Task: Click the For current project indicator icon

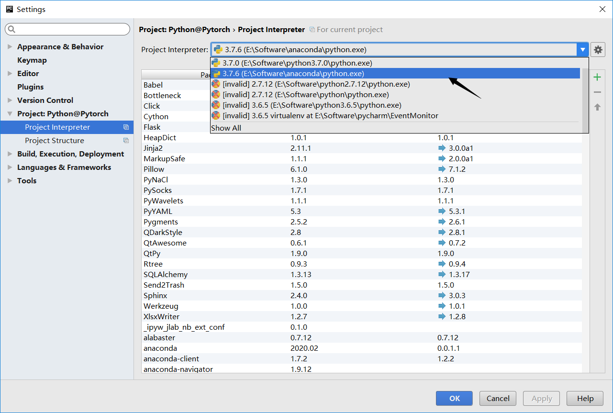Action: coord(312,30)
